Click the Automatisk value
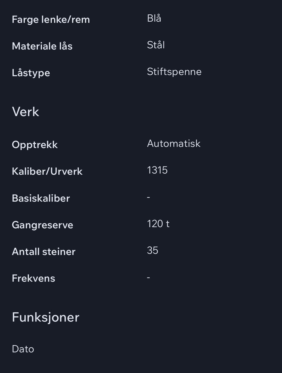This screenshot has width=282, height=373. coord(173,144)
